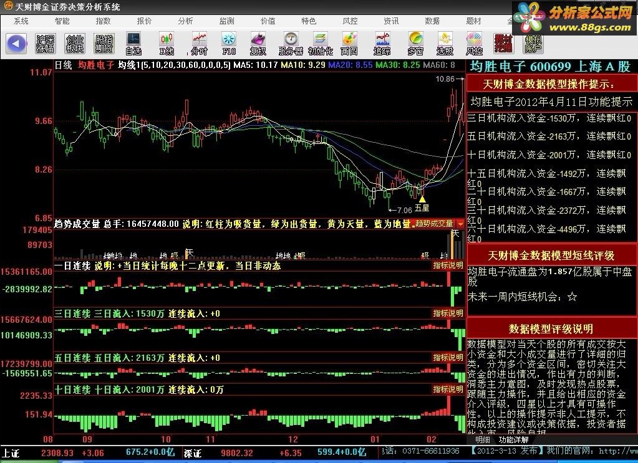Screen dimensions: 638x463
Task: Click the 天财博金 title bar app icon
Action: pyautogui.click(x=7, y=6)
